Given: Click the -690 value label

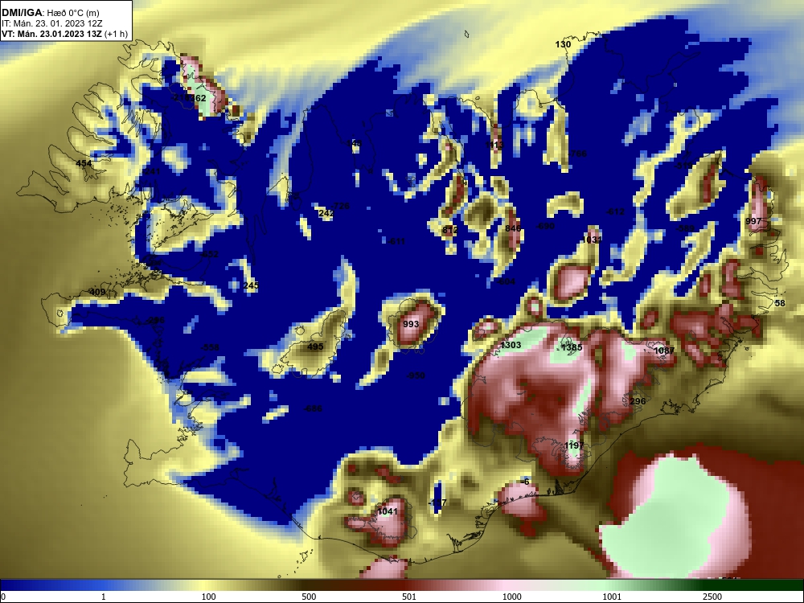Looking at the screenshot, I should (x=545, y=226).
